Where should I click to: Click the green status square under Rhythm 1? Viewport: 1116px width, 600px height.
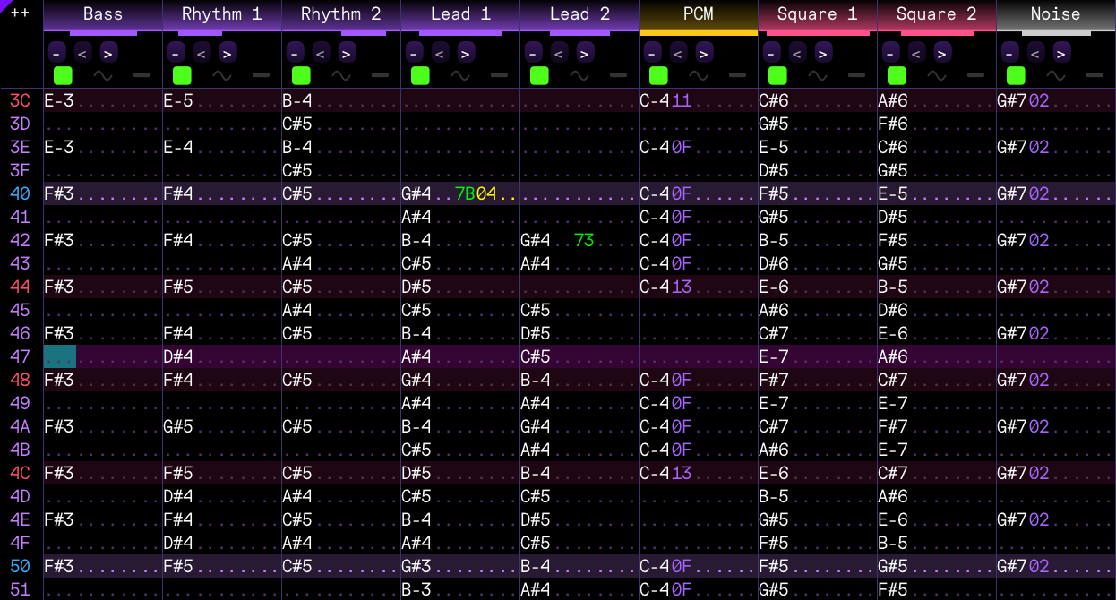point(182,75)
